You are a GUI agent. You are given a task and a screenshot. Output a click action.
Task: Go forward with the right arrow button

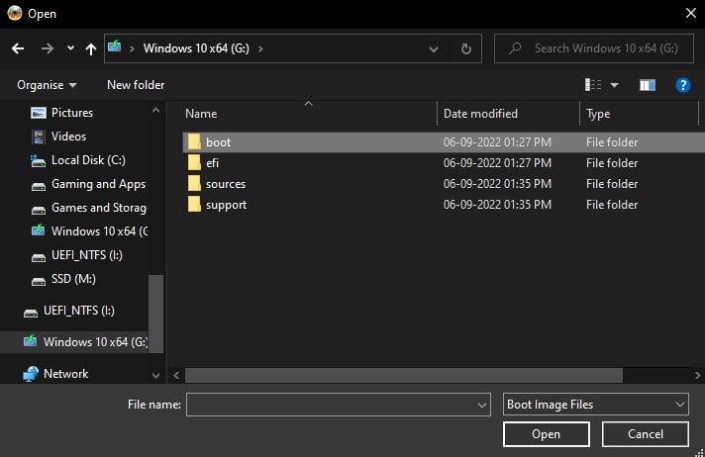pos(48,48)
